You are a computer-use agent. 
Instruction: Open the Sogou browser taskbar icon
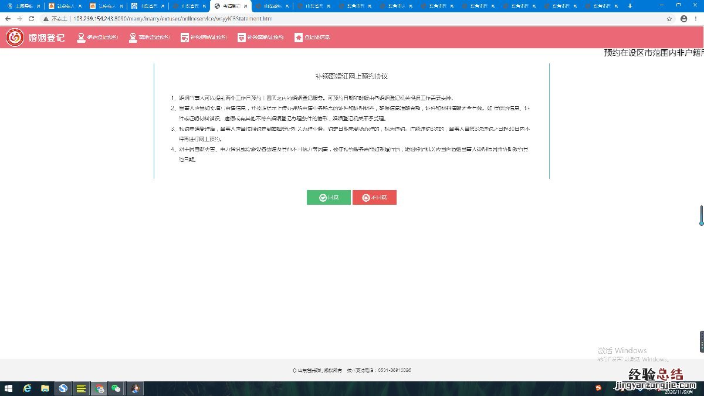63,388
